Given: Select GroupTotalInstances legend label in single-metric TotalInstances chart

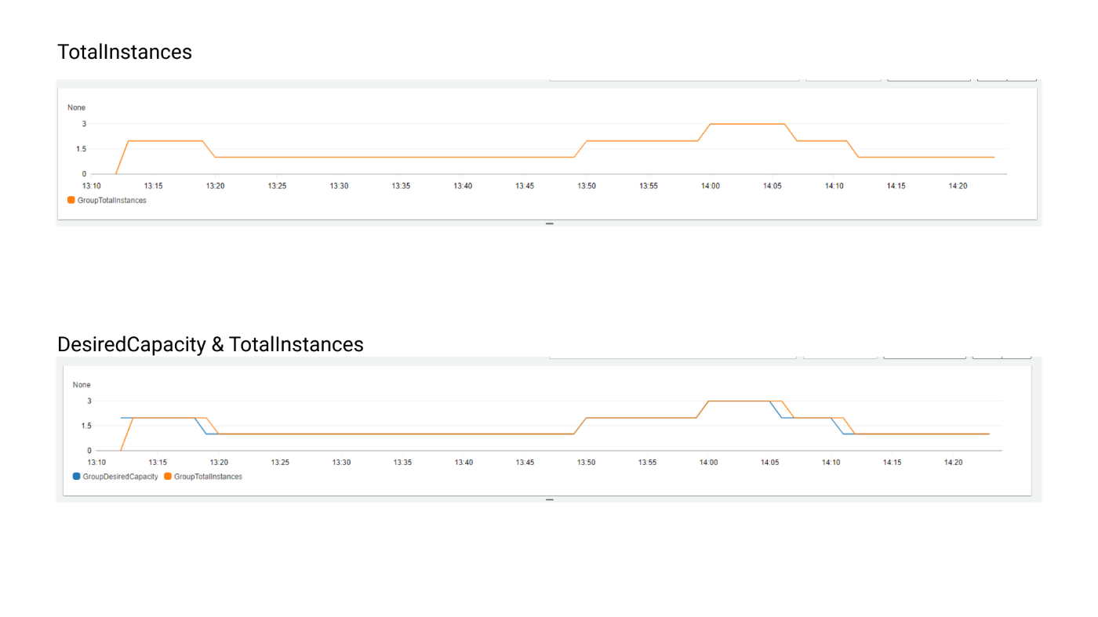Looking at the screenshot, I should pyautogui.click(x=112, y=200).
